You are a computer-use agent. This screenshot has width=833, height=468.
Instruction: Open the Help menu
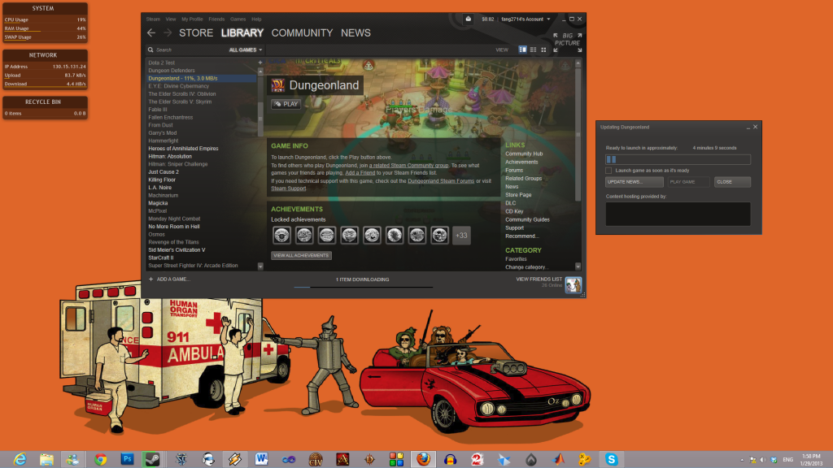coord(256,19)
